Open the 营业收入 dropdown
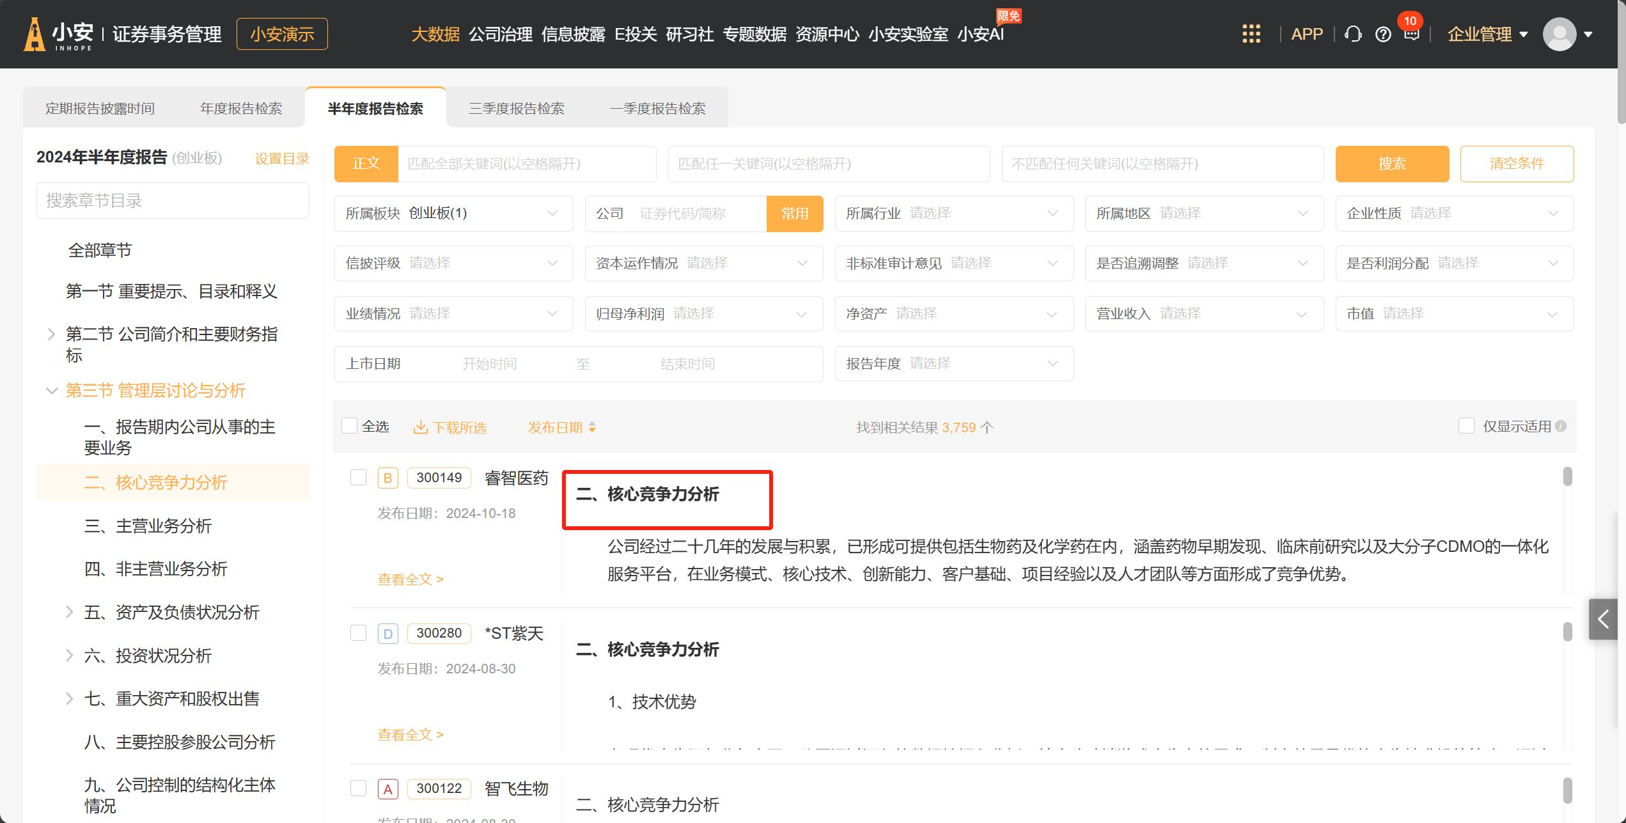The image size is (1626, 823). (x=1204, y=313)
